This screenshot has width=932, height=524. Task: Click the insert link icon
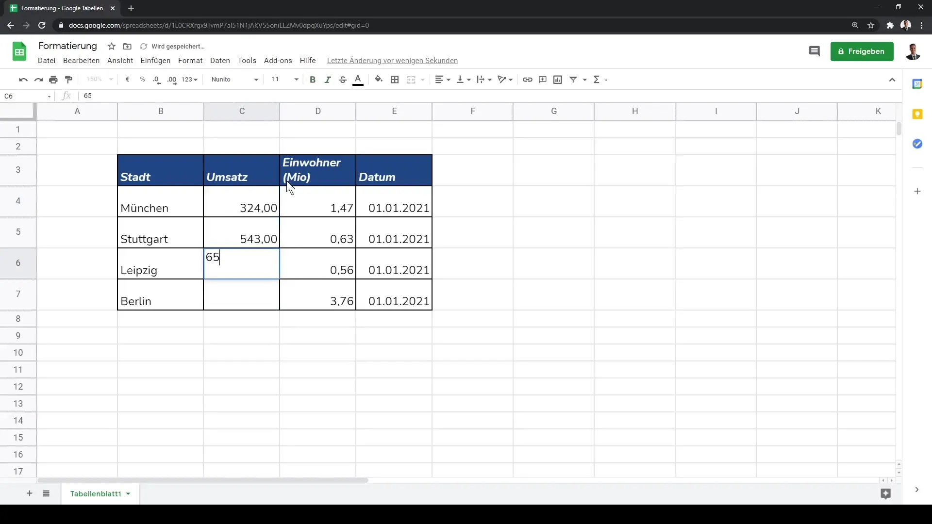point(527,80)
